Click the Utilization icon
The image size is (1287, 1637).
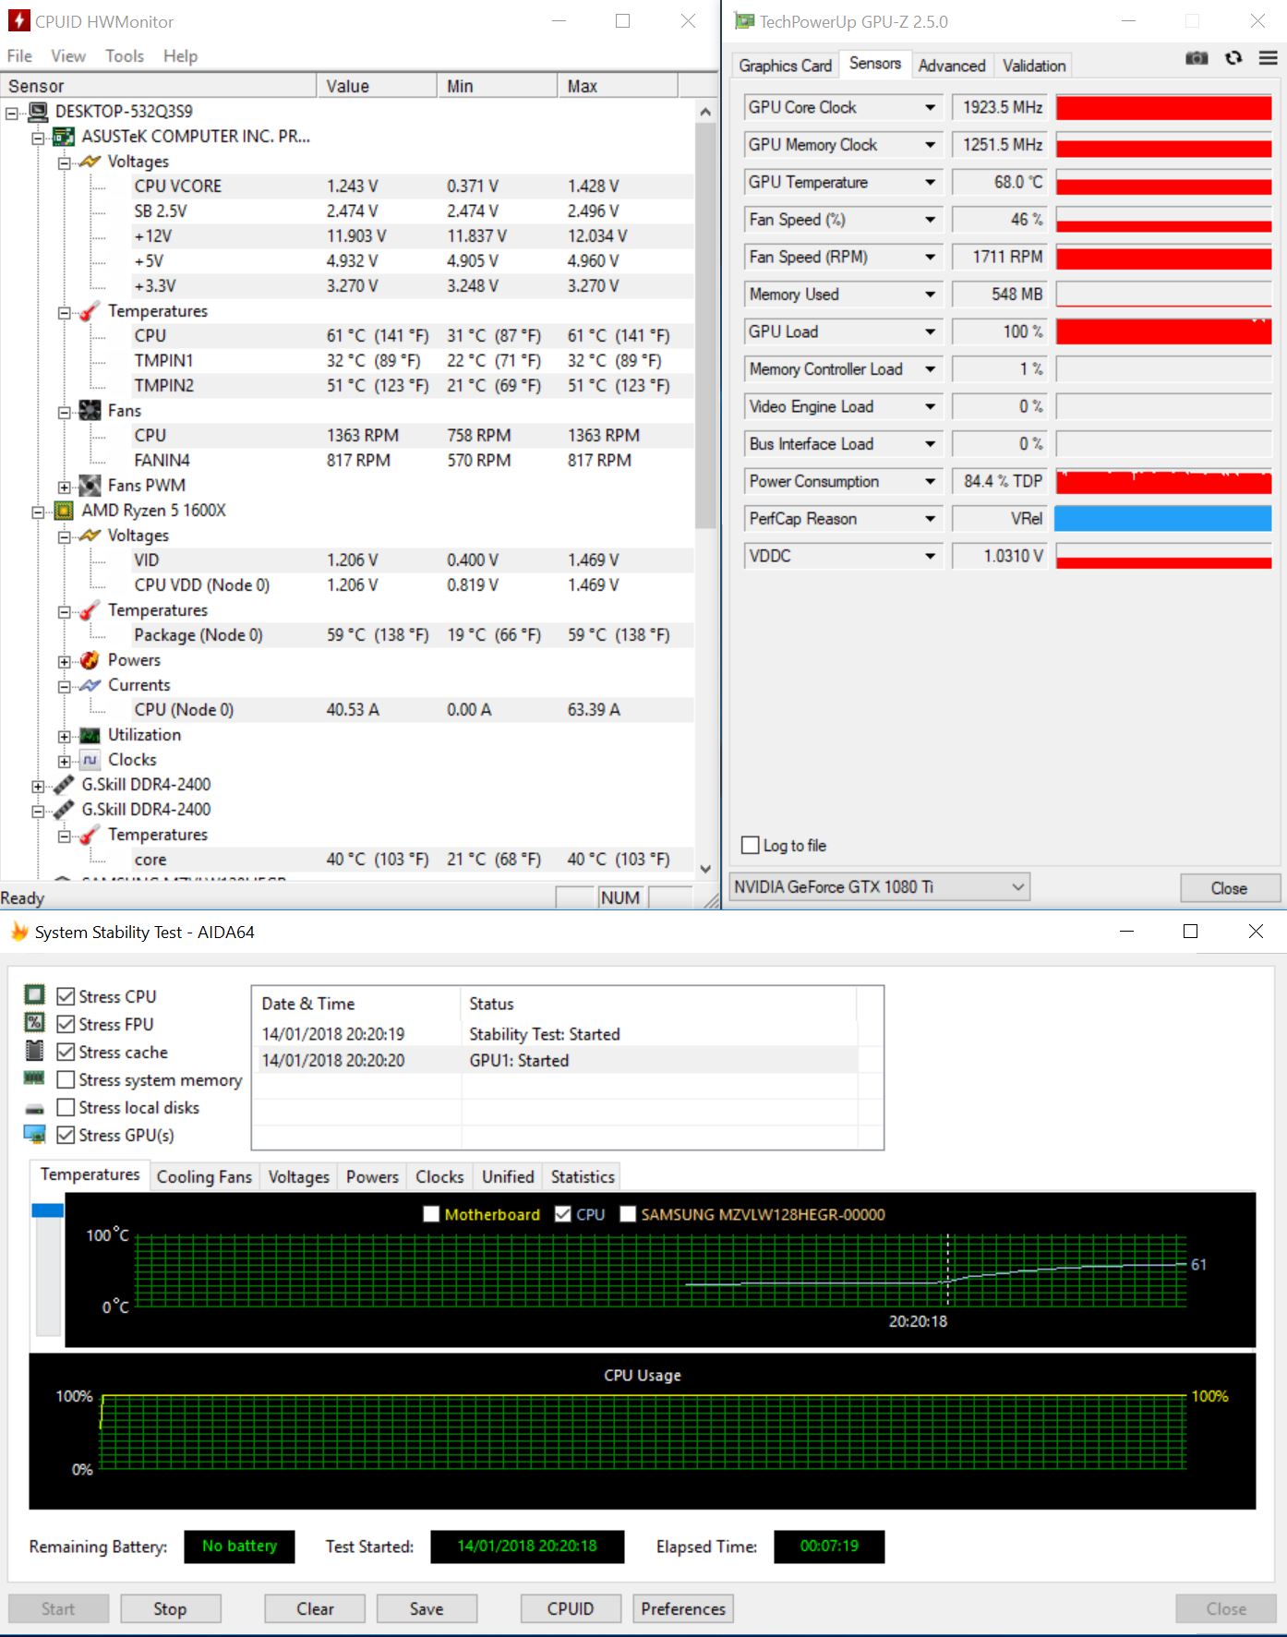[90, 735]
